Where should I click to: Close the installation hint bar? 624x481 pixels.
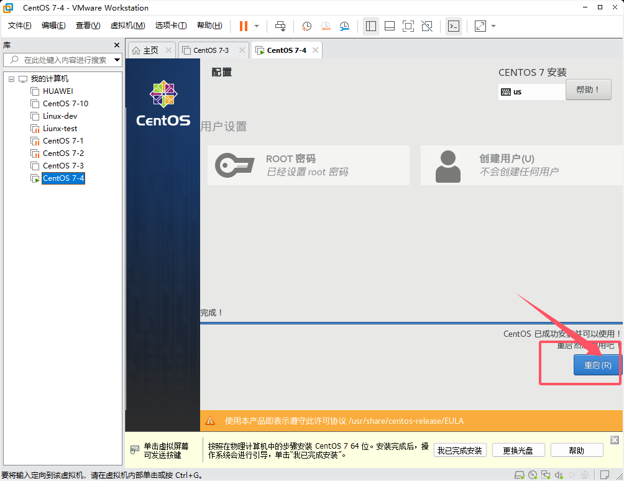click(615, 439)
